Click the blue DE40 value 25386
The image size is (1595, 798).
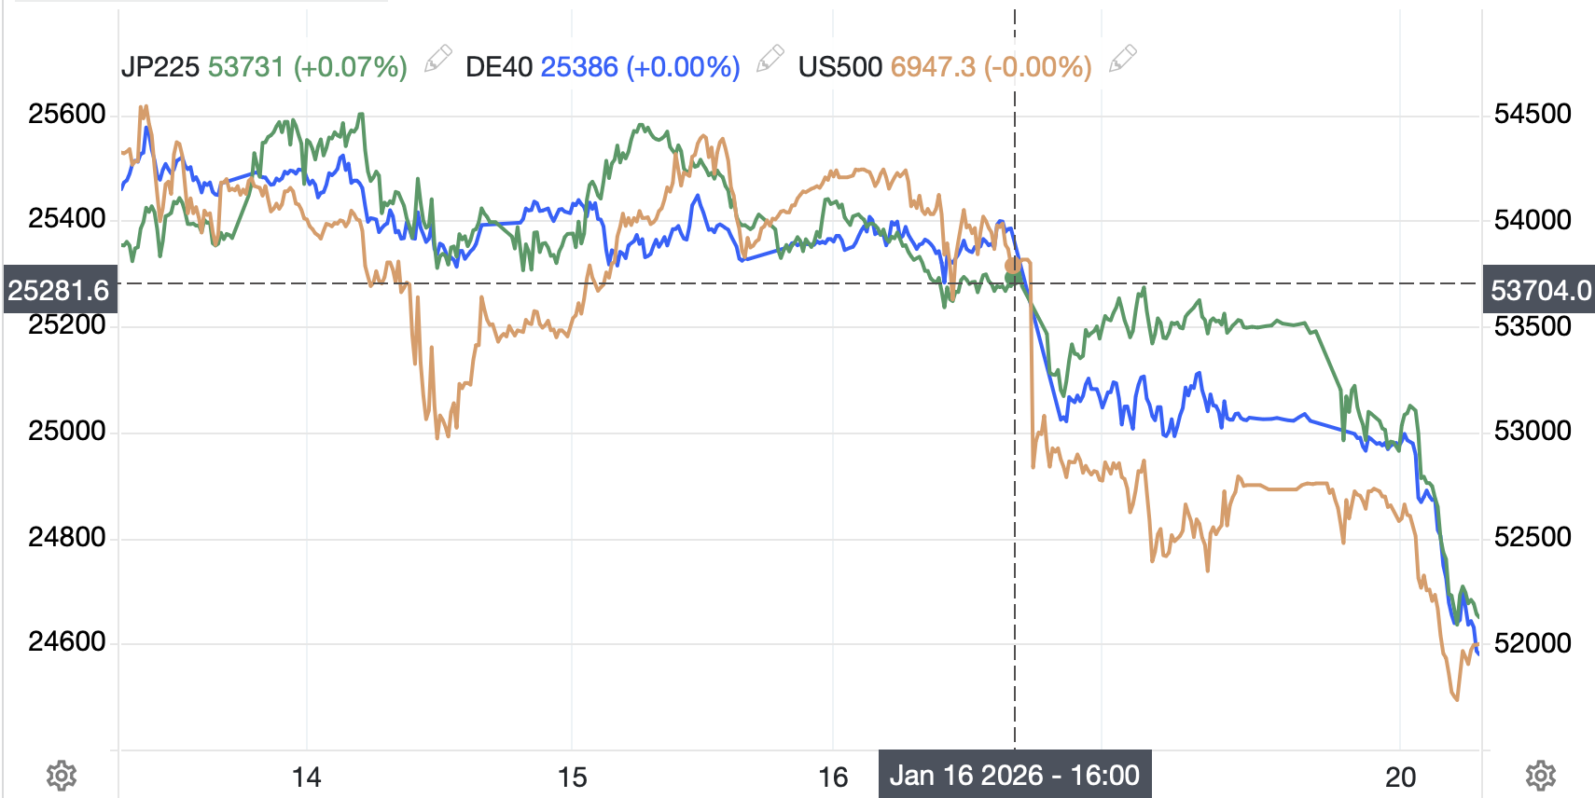tap(579, 67)
